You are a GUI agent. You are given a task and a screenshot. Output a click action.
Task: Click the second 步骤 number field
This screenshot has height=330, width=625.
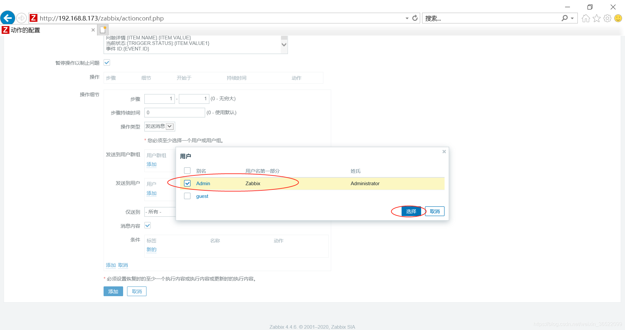coord(194,99)
